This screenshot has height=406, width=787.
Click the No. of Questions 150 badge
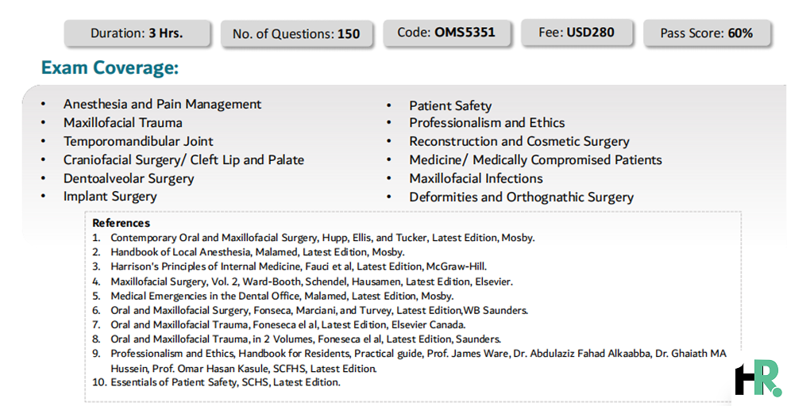[297, 34]
